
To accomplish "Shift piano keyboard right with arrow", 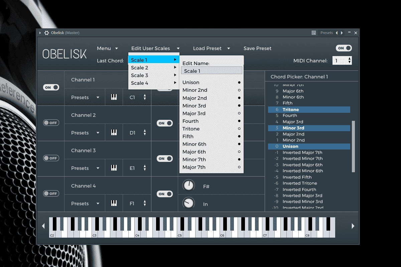I will [x=353, y=226].
